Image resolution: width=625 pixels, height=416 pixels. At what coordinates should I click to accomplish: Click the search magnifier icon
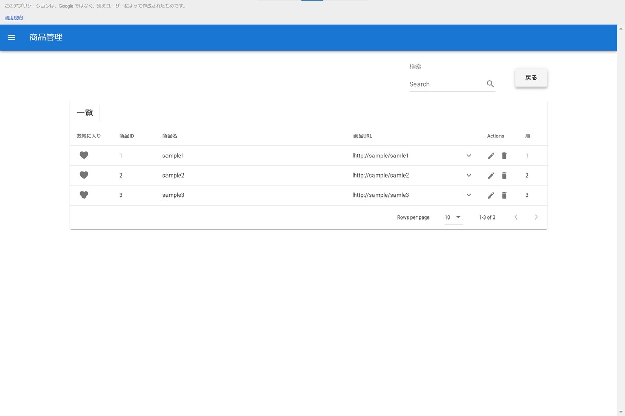click(x=490, y=84)
